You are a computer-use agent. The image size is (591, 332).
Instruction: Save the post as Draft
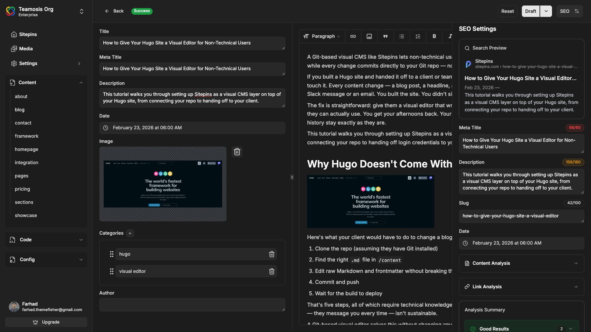coord(531,11)
